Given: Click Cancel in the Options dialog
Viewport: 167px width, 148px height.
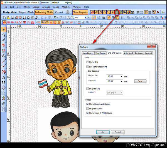Looking at the screenshot, I should pos(117,132).
